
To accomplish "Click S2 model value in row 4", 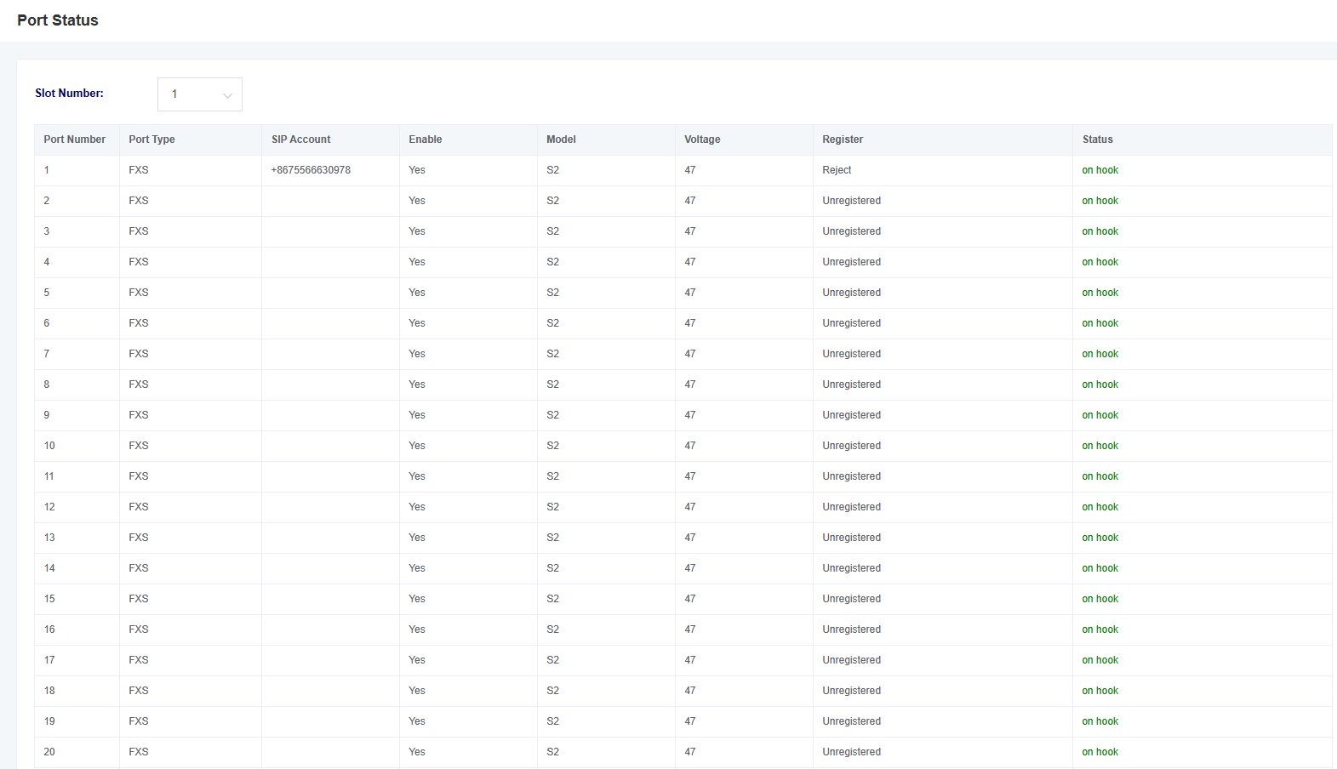I will tap(553, 262).
